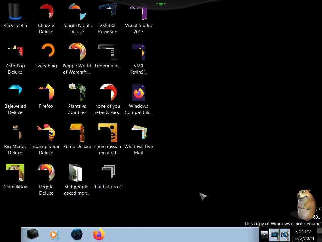Select the Plants vs Zombies icon
The height and width of the screenshot is (242, 322).
[x=77, y=99]
